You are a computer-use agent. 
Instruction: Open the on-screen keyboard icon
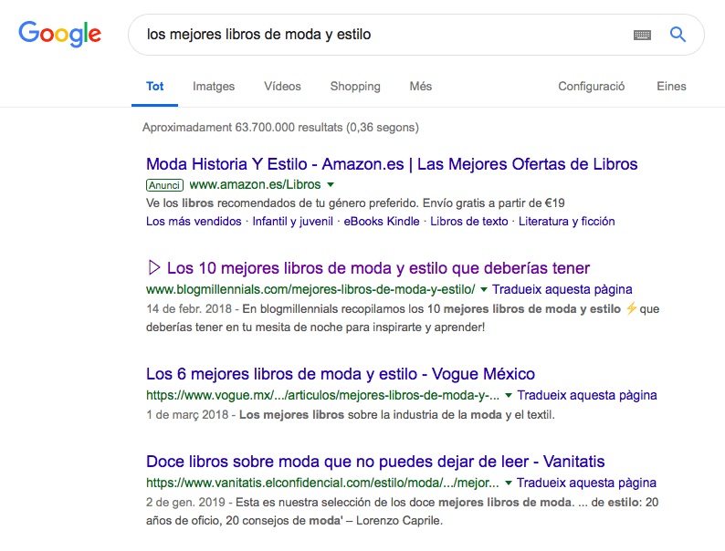[642, 35]
